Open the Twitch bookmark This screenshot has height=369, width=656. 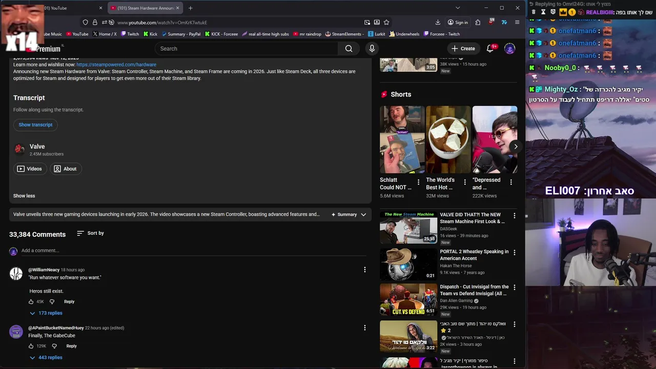(130, 34)
